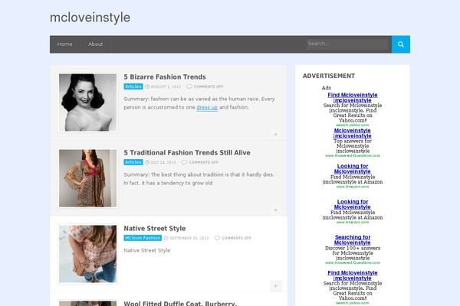Open first 'Looking for Mcloveinstyle' ad link

coord(353,168)
